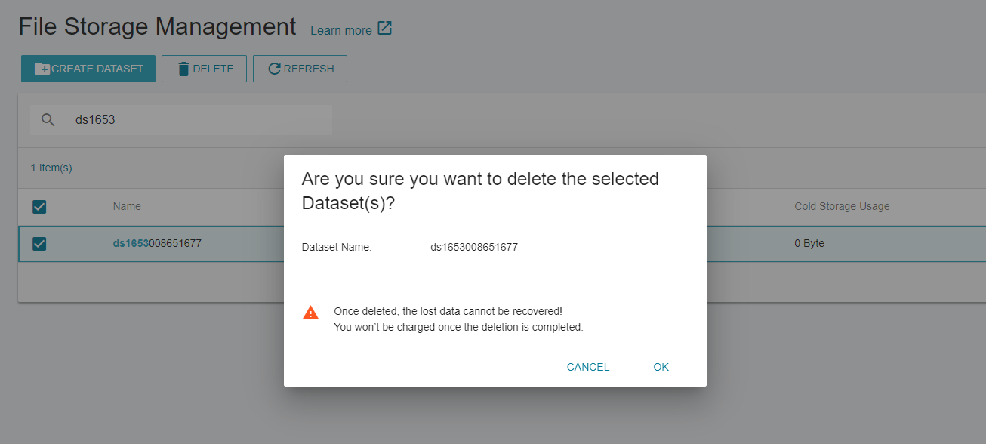
Task: Click the CREATE DATASET button label
Action: click(97, 69)
